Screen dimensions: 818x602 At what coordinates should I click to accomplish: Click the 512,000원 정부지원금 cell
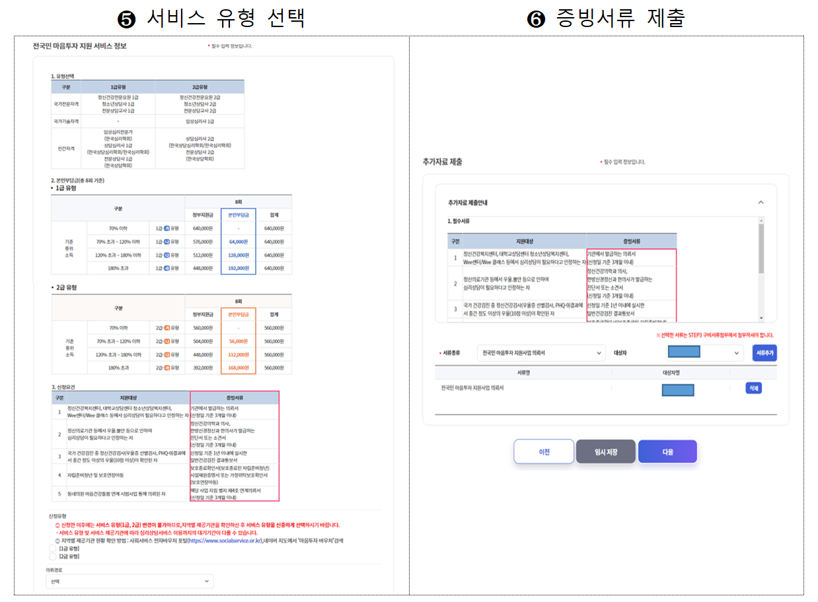click(202, 255)
